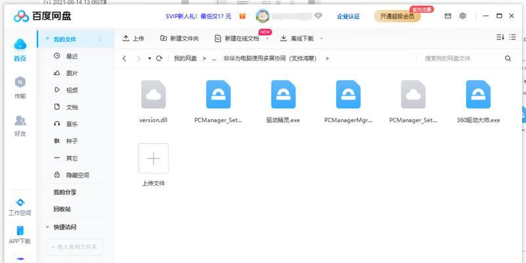Open the 首页 home section
This screenshot has width=526, height=263.
click(20, 51)
